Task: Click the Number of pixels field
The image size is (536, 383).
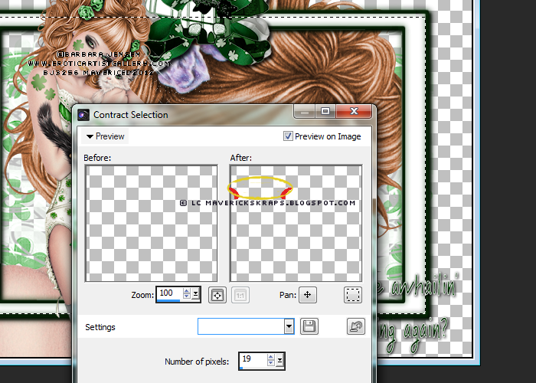Action: point(253,359)
